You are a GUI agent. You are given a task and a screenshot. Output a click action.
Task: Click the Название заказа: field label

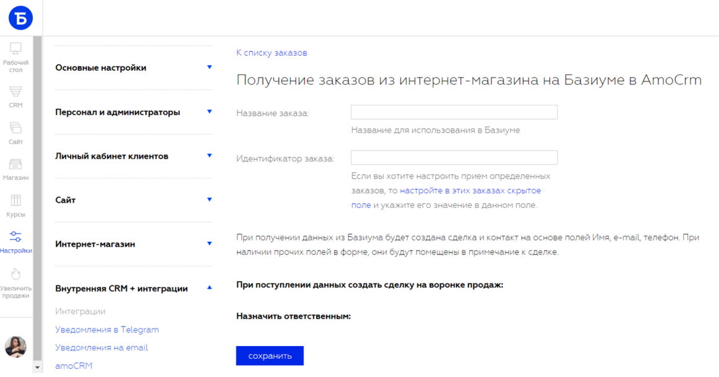pos(272,113)
